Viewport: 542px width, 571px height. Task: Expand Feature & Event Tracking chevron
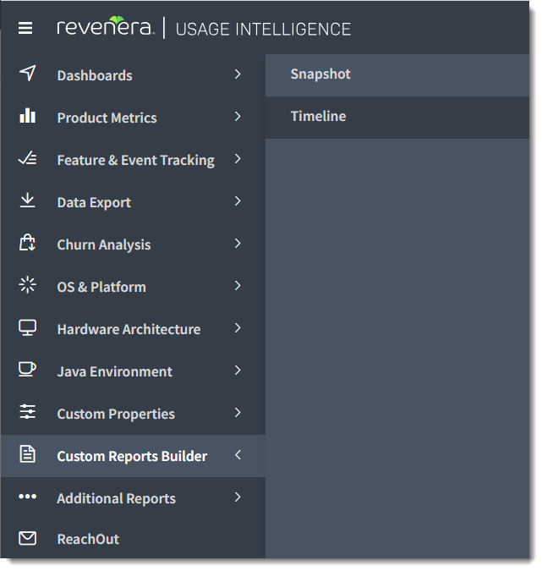point(238,159)
